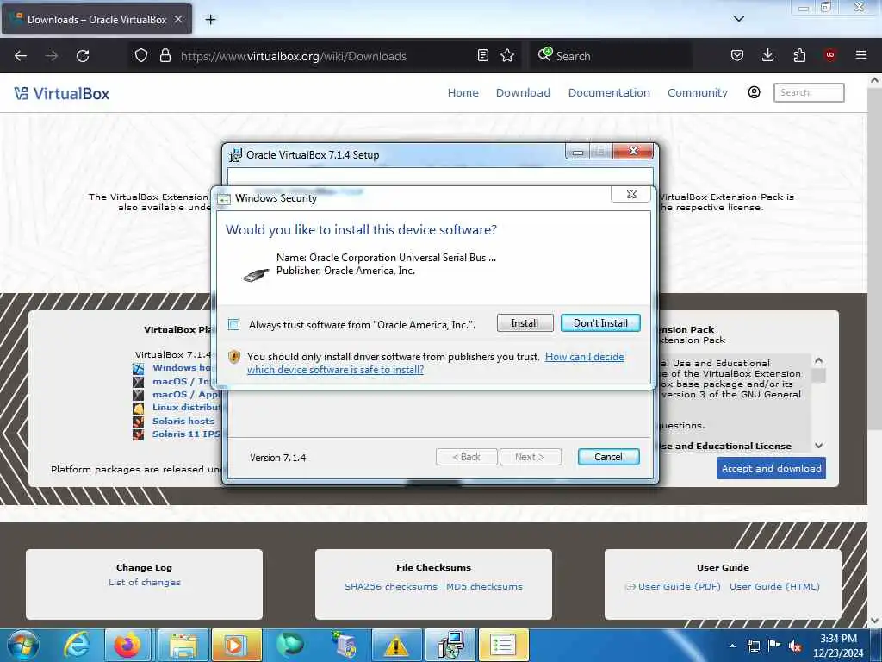Click the VirtualBox site search field
The height and width of the screenshot is (662, 882).
coord(808,92)
